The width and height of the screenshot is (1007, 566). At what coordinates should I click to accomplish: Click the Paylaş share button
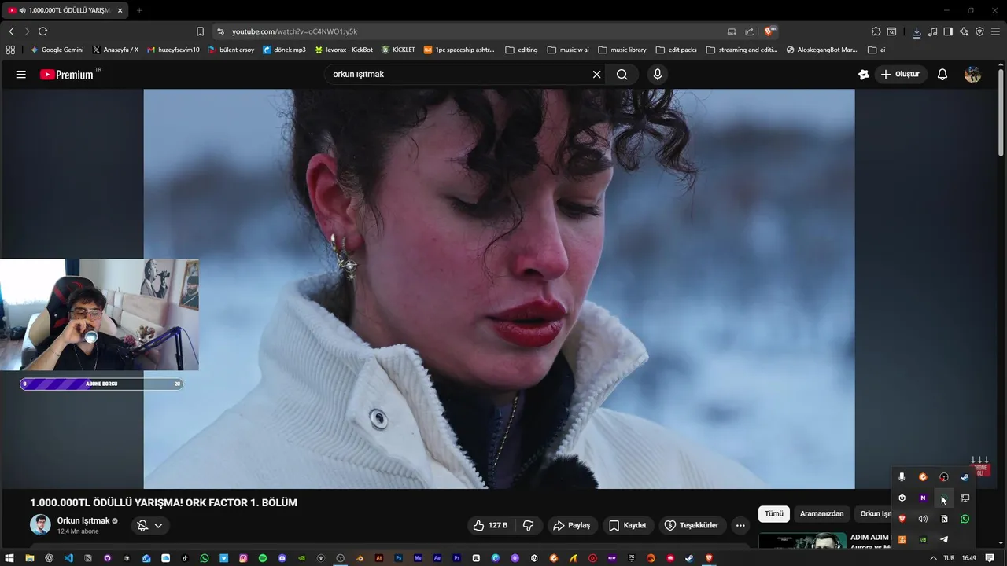tap(571, 525)
